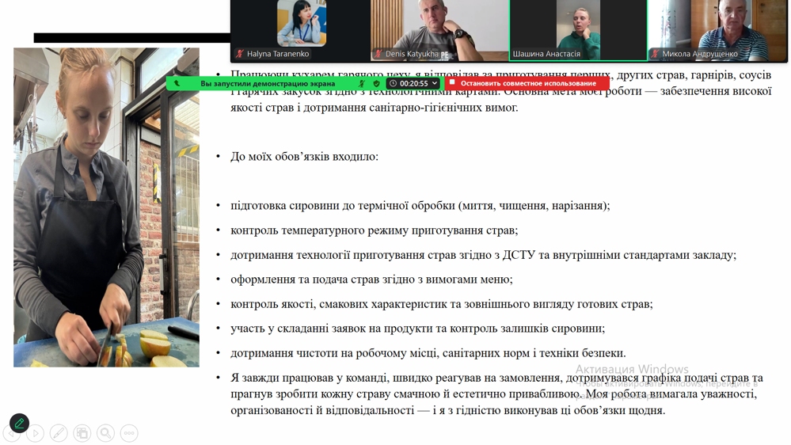Screen dimensions: 791x445
Task: Click muted mic icon next to Микола Андрущенко
Action: coord(656,54)
